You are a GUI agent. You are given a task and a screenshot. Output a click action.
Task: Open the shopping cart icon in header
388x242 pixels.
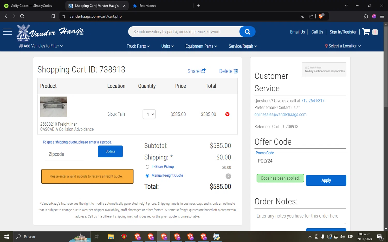366,32
